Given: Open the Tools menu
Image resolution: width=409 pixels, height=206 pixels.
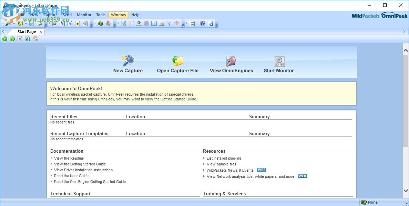Looking at the screenshot, I should tap(101, 15).
